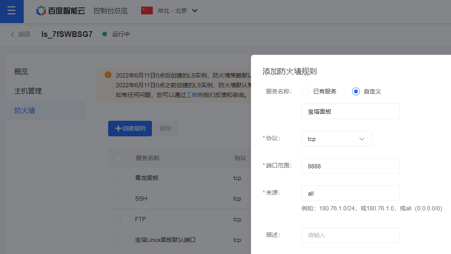Open the 工单 ticket link

(192, 95)
